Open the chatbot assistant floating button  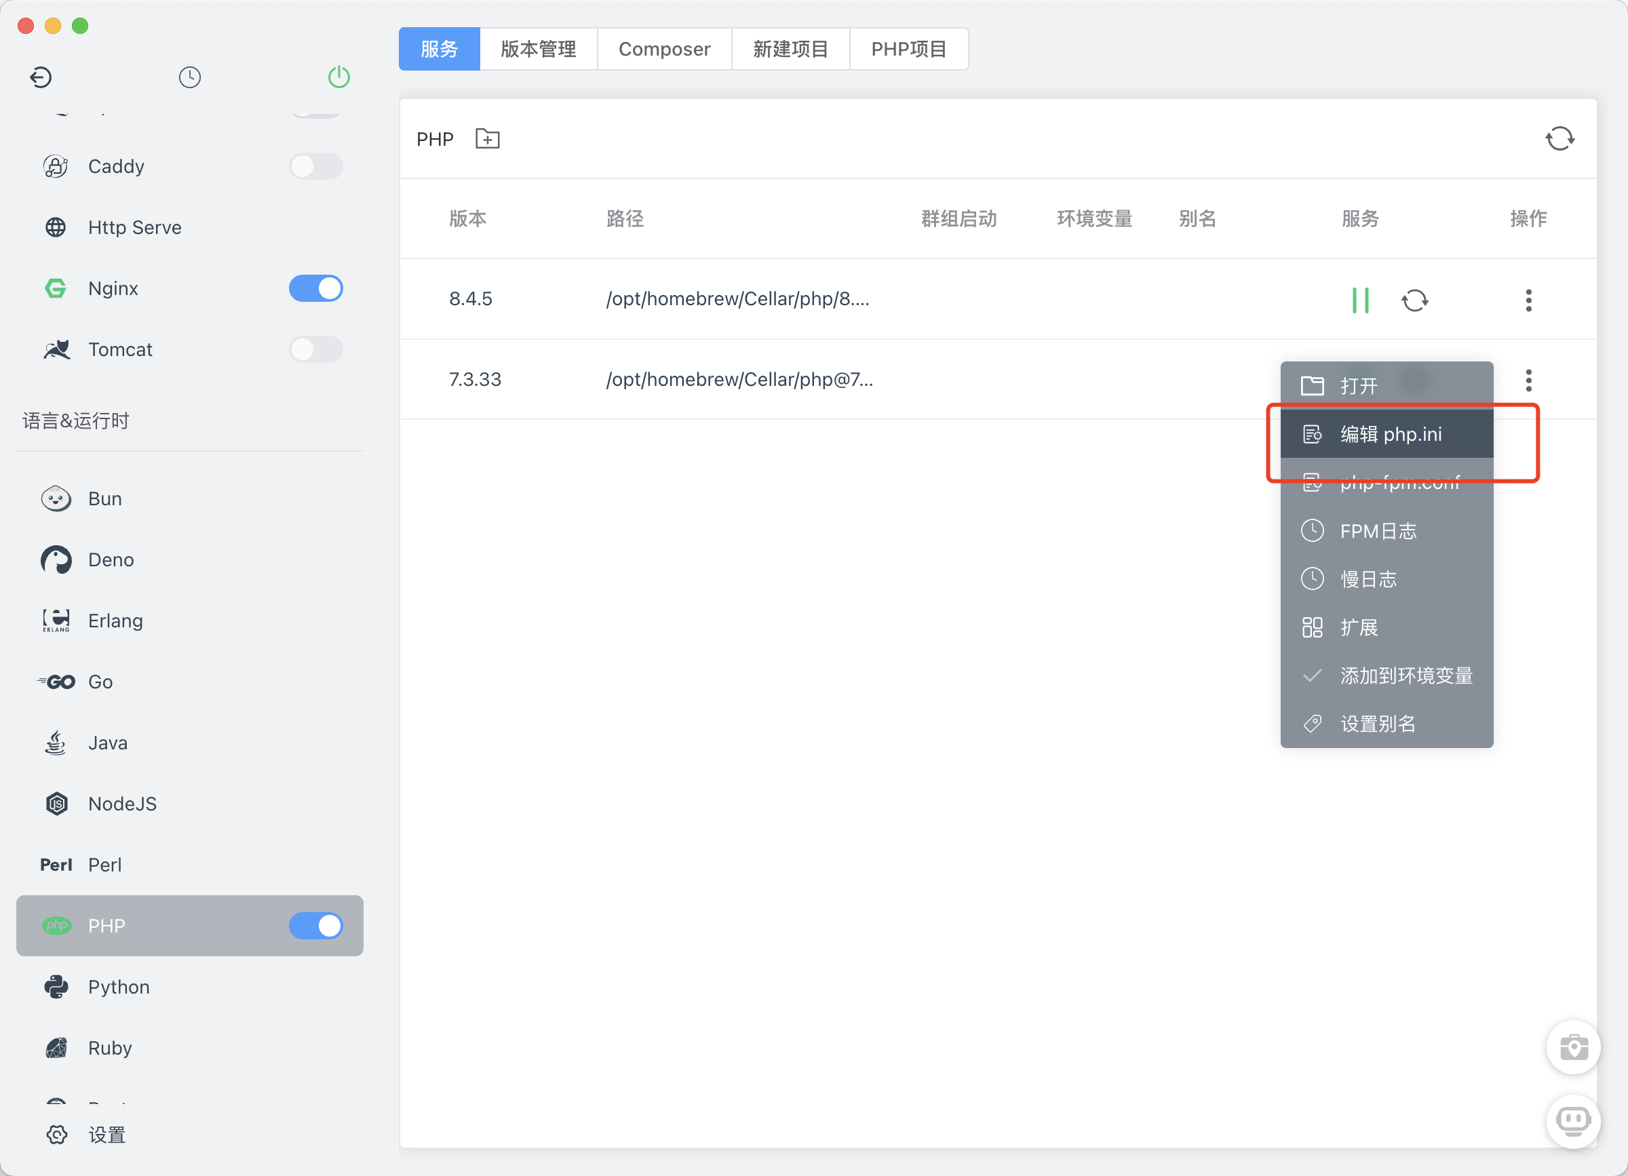point(1573,1121)
